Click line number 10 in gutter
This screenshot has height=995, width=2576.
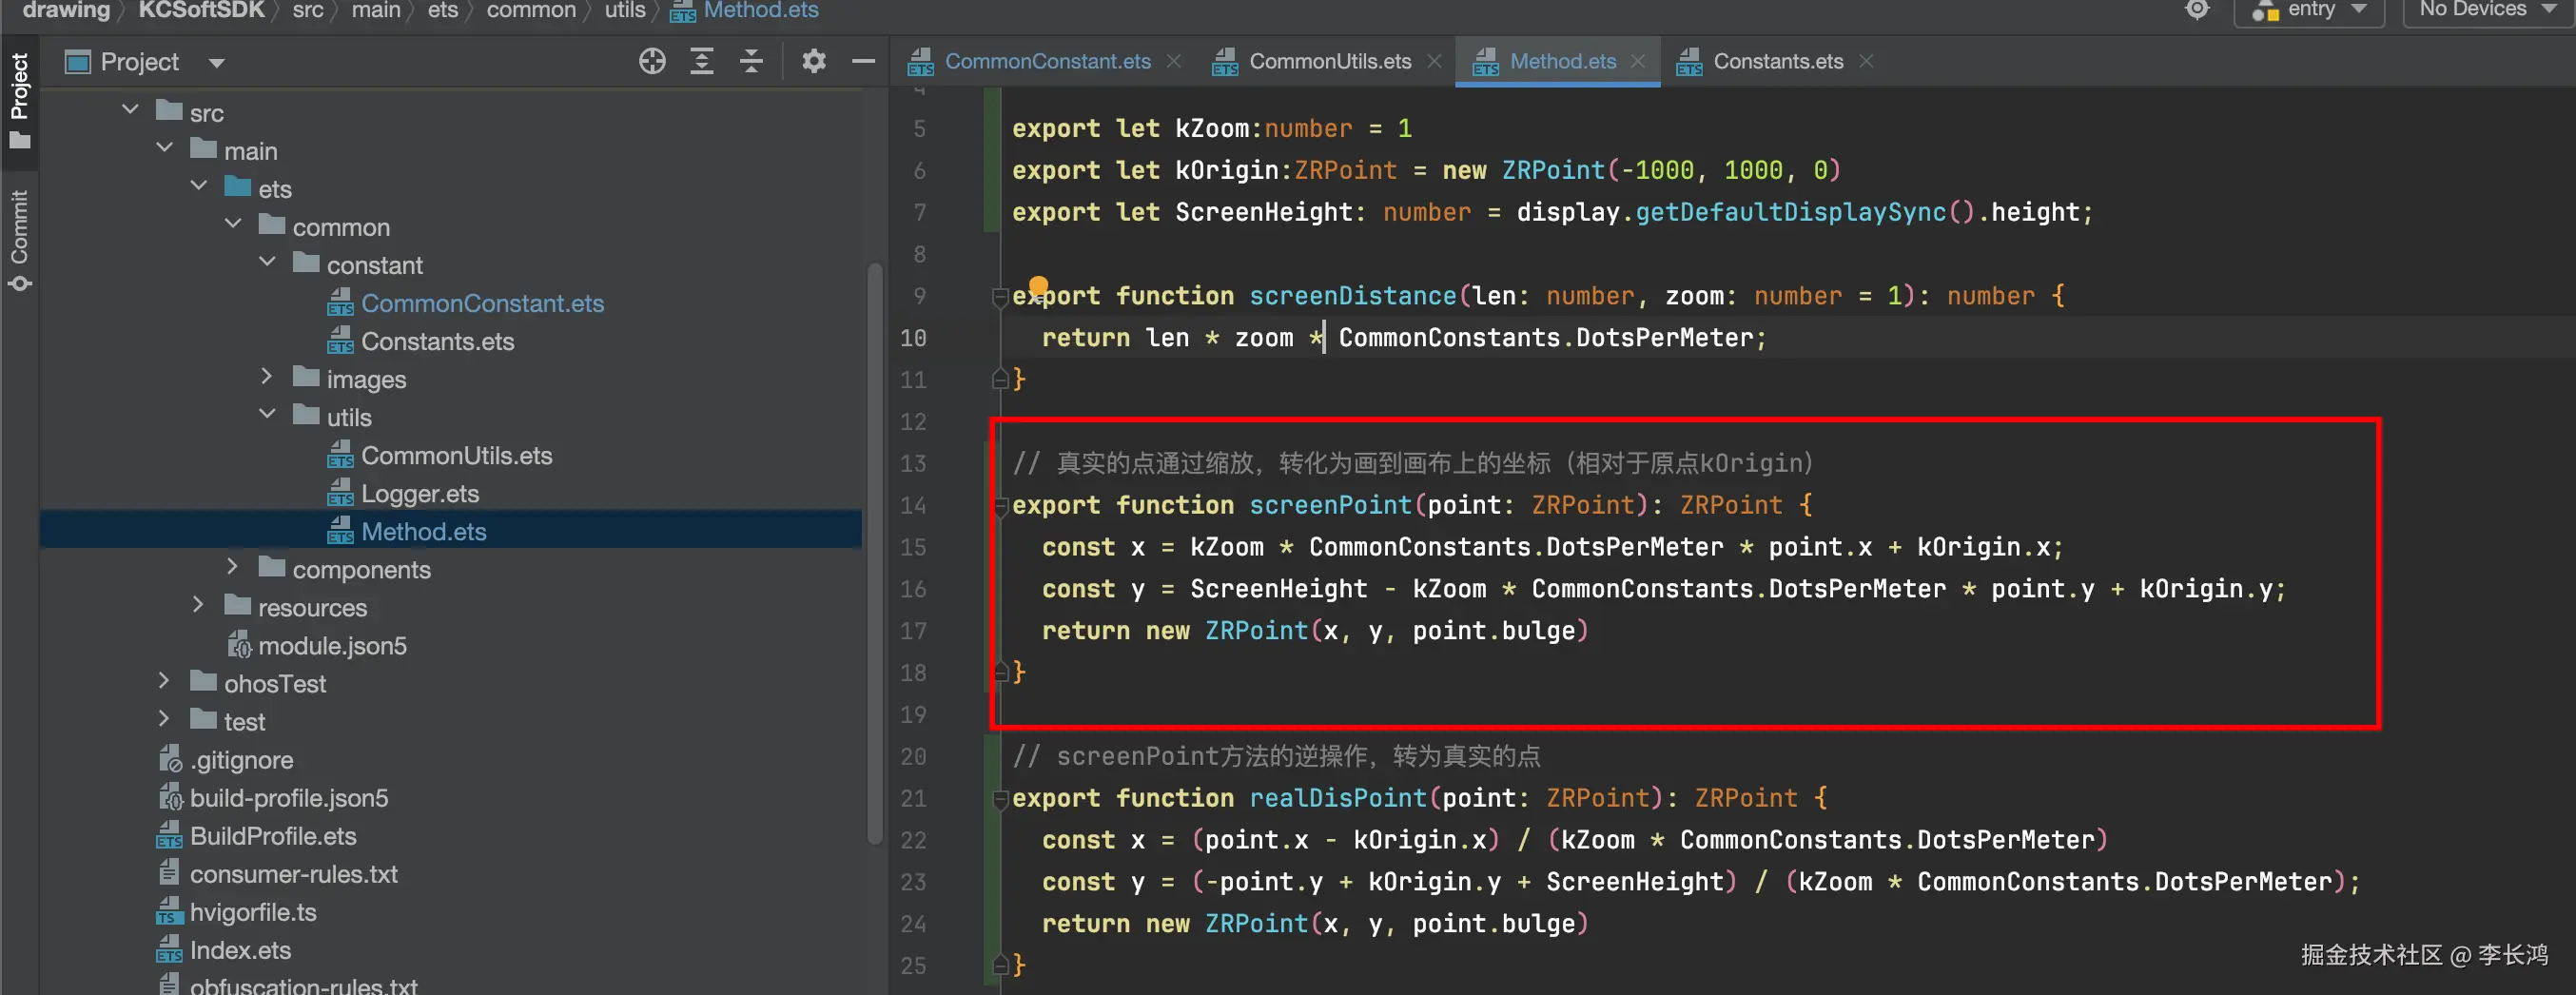tap(913, 338)
